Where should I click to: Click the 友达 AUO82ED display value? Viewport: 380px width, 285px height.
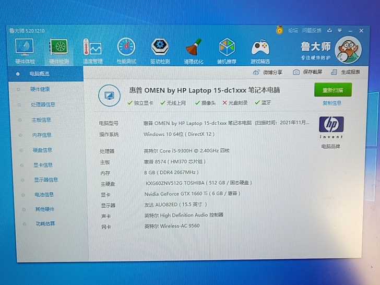(x=176, y=205)
